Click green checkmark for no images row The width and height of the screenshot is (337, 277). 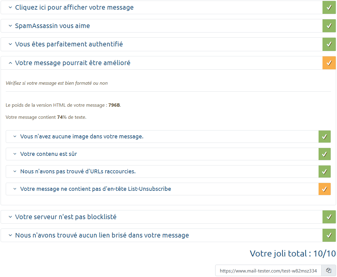325,137
